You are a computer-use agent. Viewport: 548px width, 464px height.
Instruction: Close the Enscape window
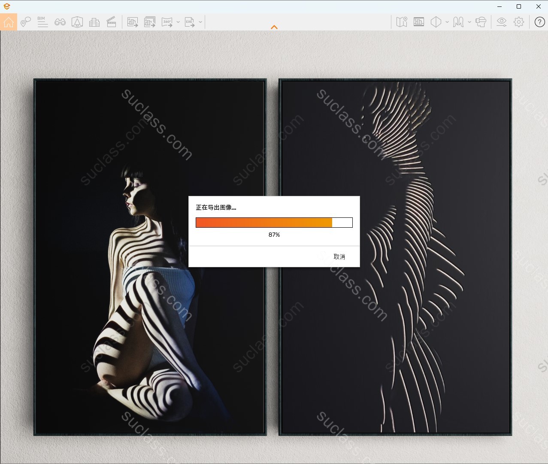pos(539,6)
